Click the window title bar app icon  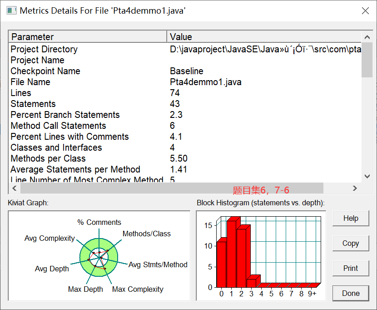tap(11, 10)
